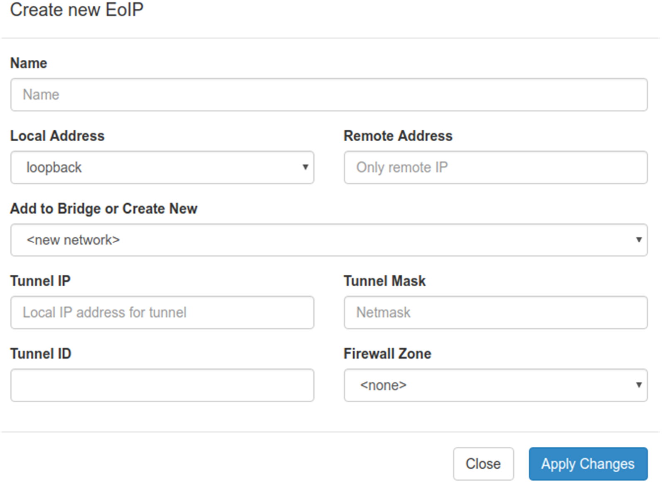
Task: Click the empty Tunnel ID field
Action: [162, 385]
